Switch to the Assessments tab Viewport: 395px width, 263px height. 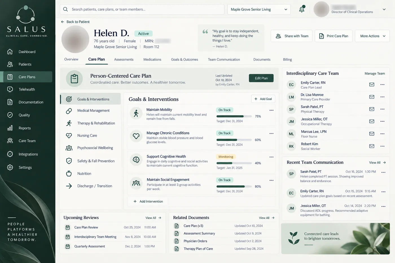pos(124,59)
